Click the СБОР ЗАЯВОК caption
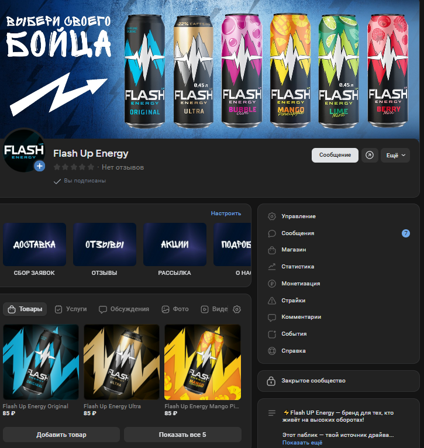The width and height of the screenshot is (424, 448). (35, 273)
